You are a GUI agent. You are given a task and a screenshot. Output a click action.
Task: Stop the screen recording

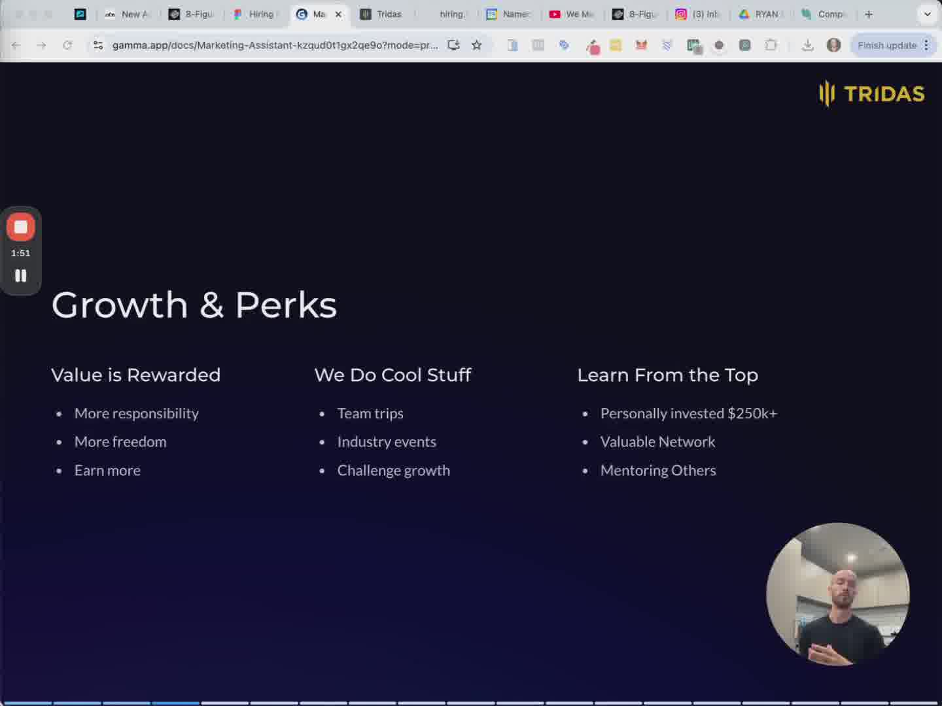pyautogui.click(x=21, y=227)
